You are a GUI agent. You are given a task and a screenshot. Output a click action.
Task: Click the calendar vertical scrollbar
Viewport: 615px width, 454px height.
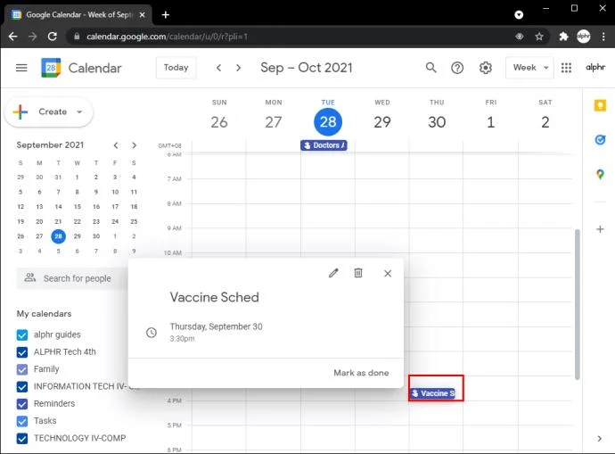(x=577, y=304)
